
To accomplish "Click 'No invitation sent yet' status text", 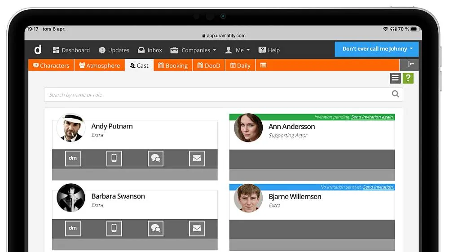I will (x=340, y=187).
